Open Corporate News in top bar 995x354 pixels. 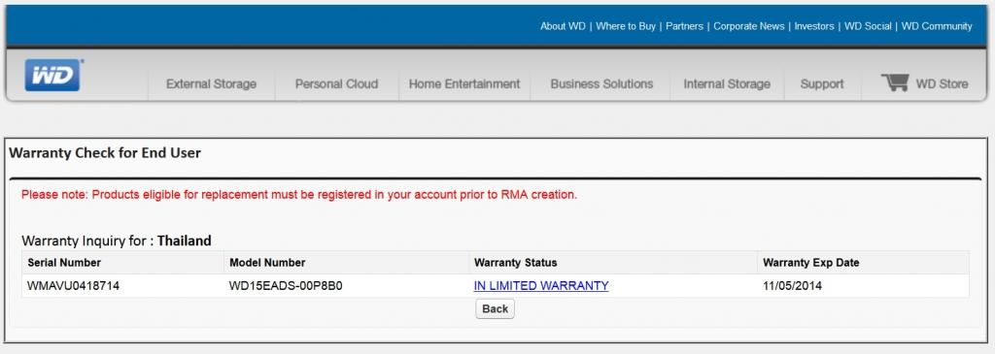(x=749, y=26)
